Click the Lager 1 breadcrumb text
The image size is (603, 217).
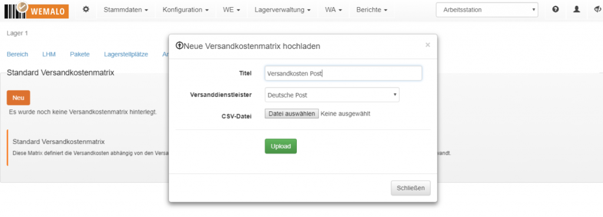point(17,34)
